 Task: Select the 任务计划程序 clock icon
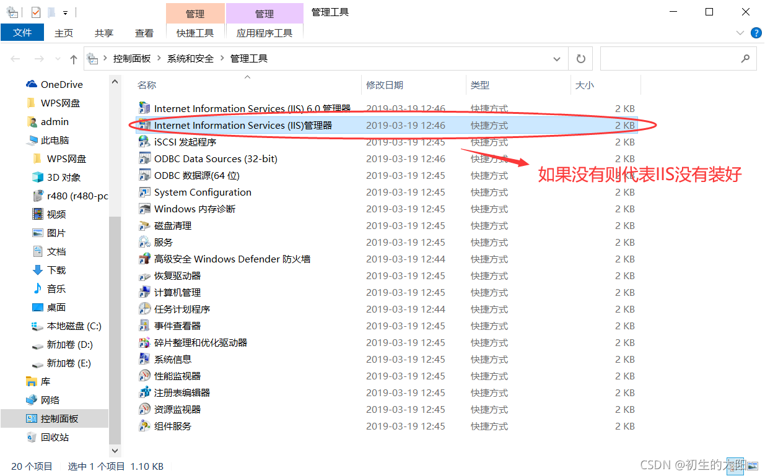(144, 309)
